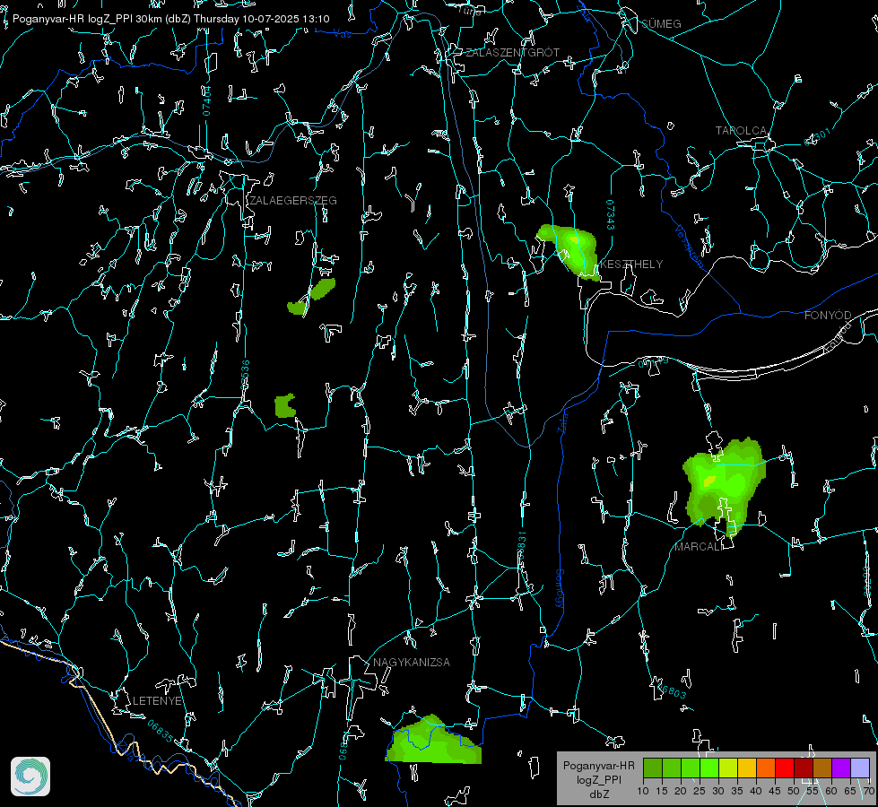
Task: Click the NAGYKANIZSA city label
Action: pyautogui.click(x=412, y=662)
